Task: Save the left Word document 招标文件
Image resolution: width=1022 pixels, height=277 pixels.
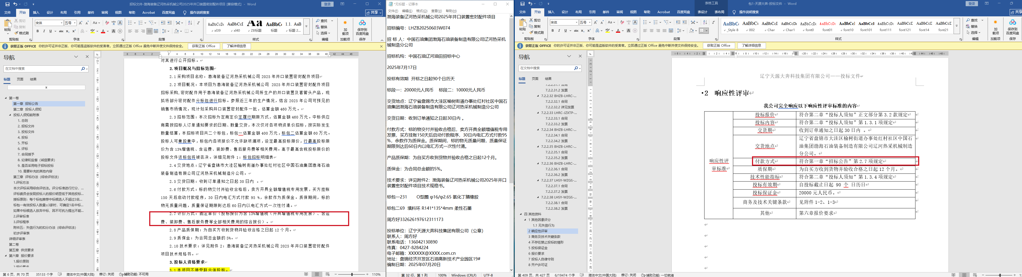Action: [7, 4]
